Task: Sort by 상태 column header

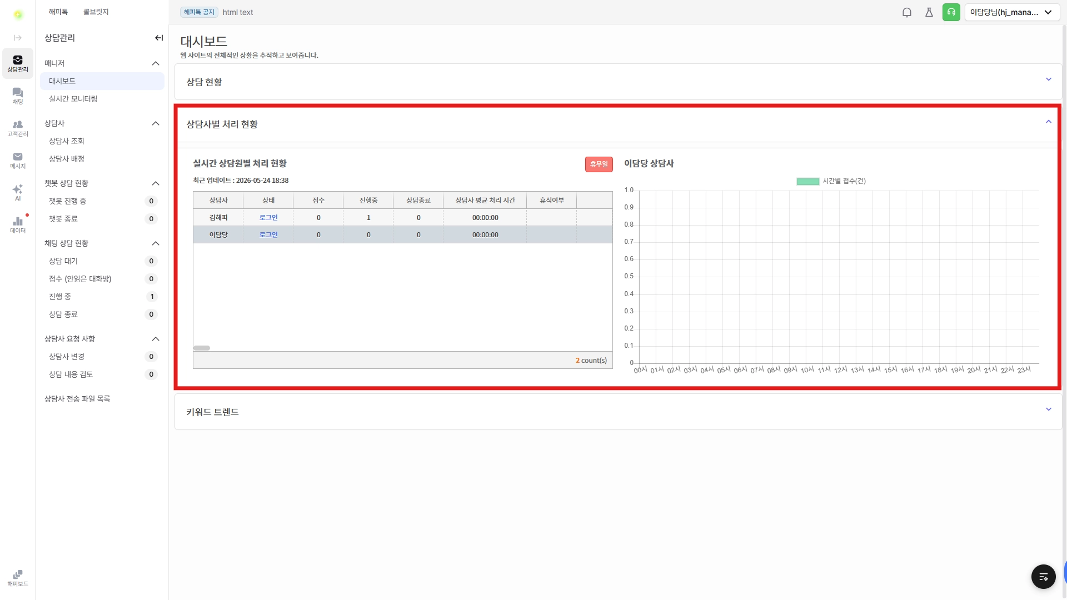Action: click(268, 201)
